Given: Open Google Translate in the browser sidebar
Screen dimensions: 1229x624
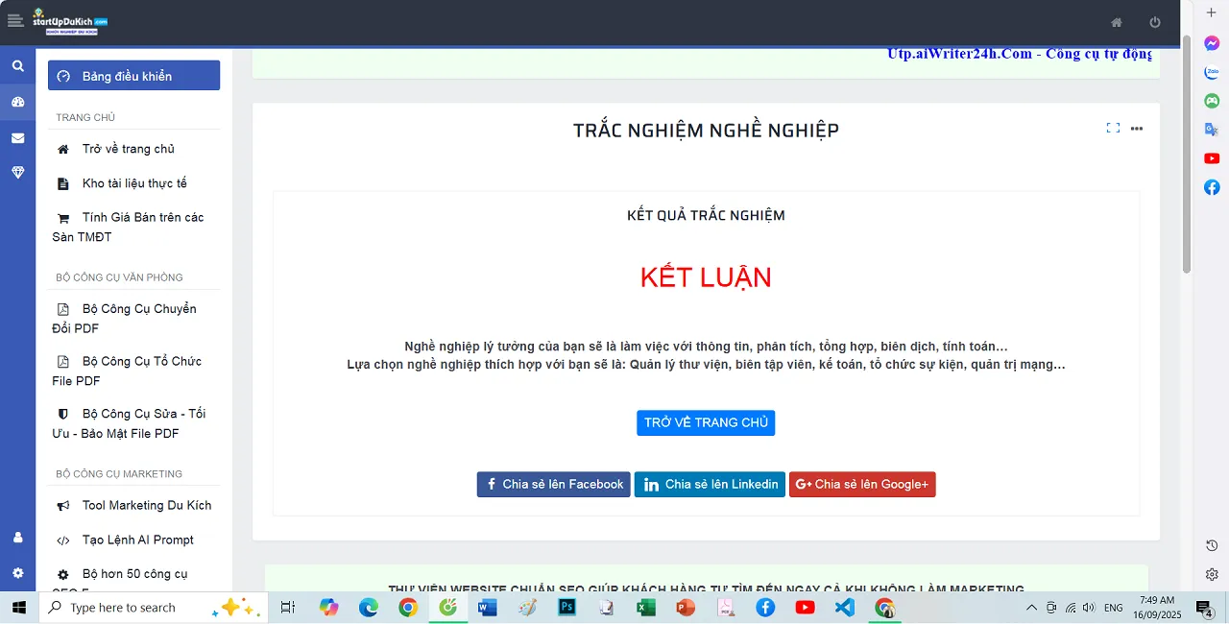Looking at the screenshot, I should point(1212,130).
